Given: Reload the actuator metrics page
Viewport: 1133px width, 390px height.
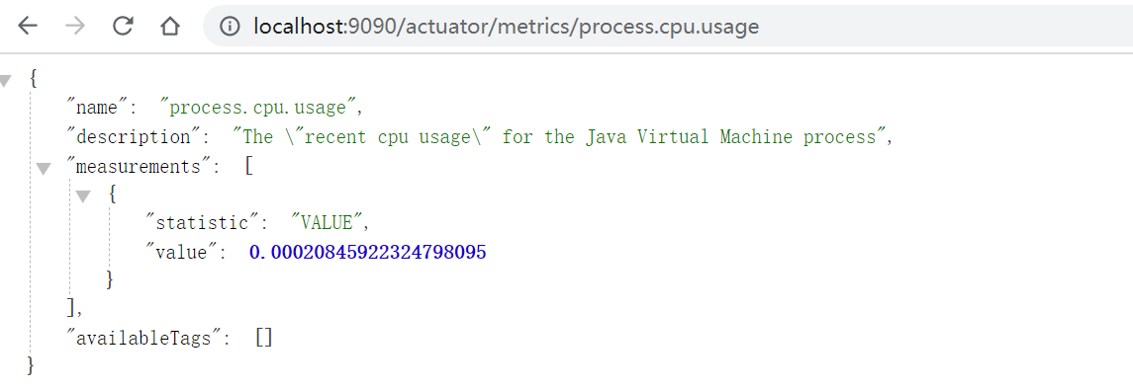Looking at the screenshot, I should click(123, 27).
